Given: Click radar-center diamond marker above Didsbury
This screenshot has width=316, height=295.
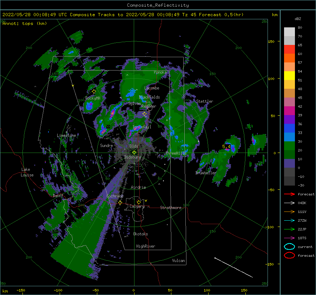Looking at the screenshot, I should (x=134, y=153).
